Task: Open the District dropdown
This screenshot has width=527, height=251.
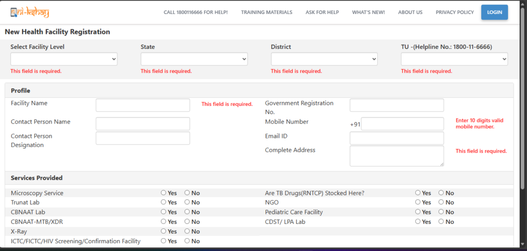Action: pos(324,59)
